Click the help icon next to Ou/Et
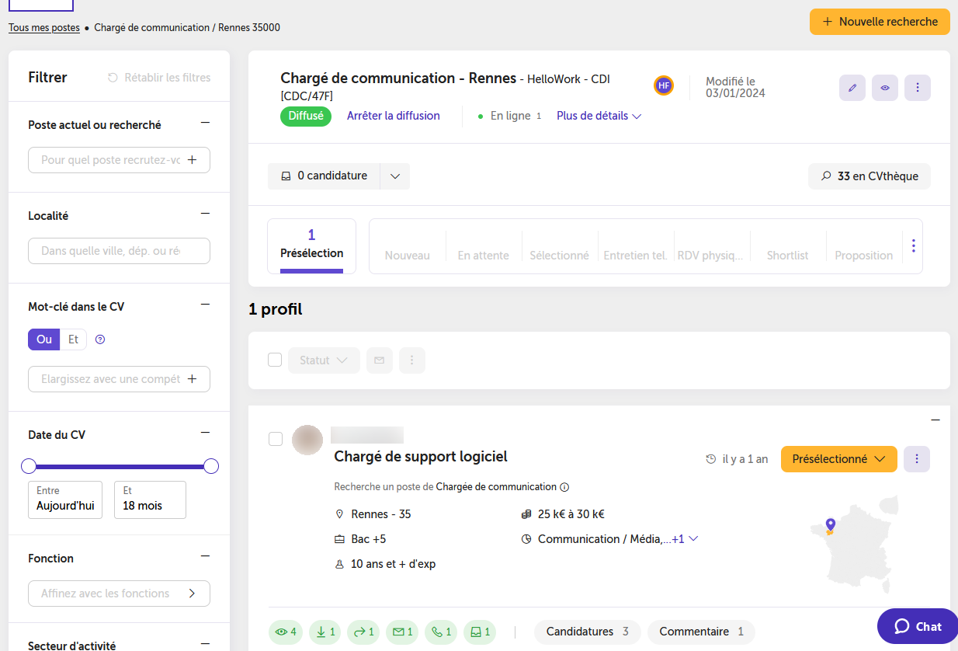Image resolution: width=958 pixels, height=651 pixels. click(x=99, y=339)
